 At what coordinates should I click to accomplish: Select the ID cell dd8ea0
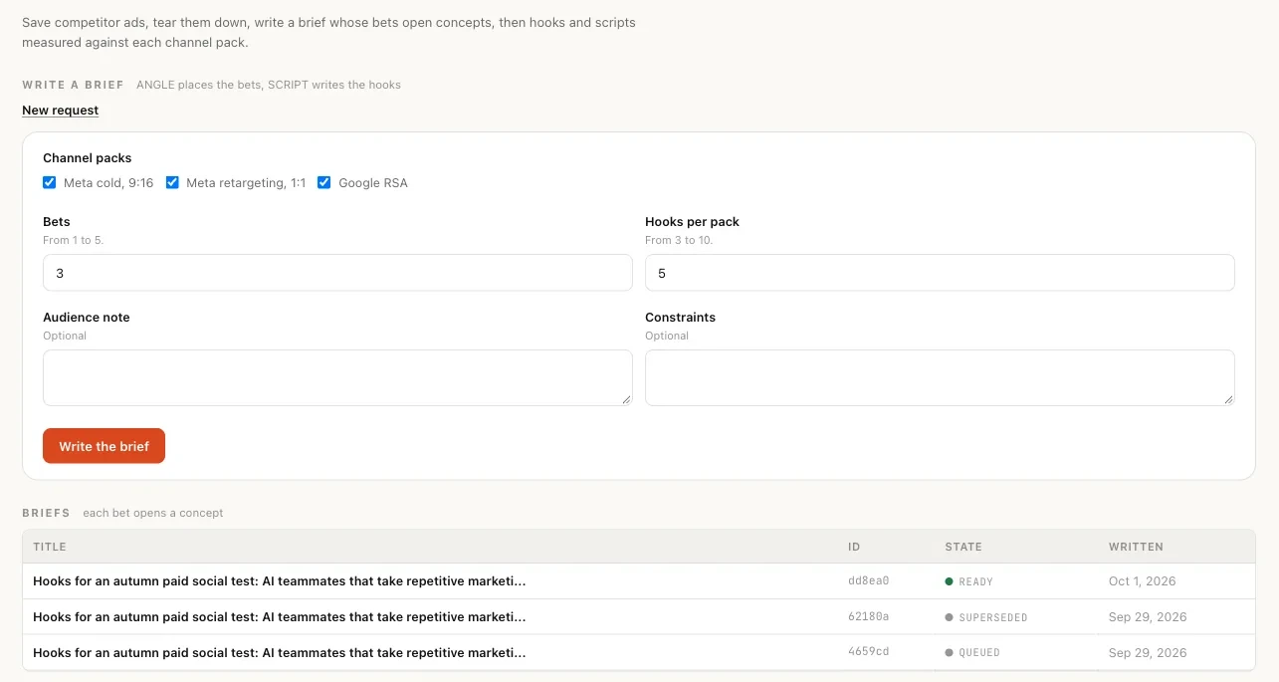click(x=868, y=581)
